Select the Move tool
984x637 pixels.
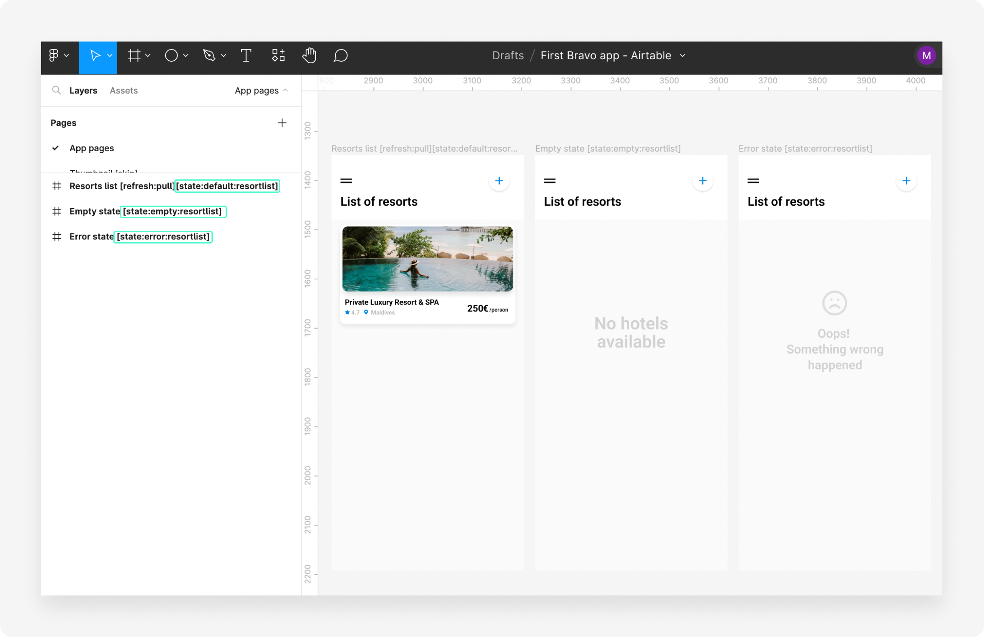coord(95,55)
